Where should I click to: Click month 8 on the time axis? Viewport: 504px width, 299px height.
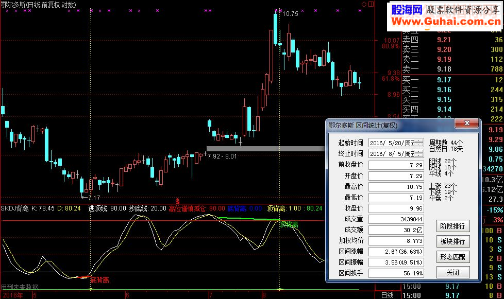264,295
